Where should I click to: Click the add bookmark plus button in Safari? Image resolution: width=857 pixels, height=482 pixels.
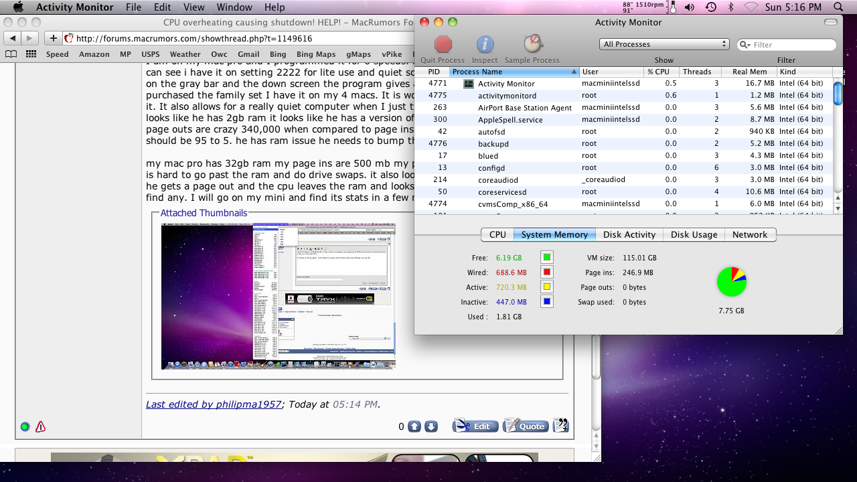pyautogui.click(x=54, y=38)
